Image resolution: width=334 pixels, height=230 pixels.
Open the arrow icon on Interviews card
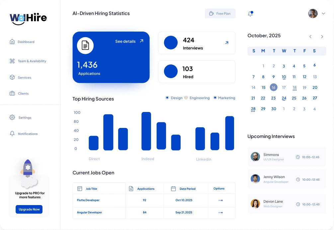pyautogui.click(x=227, y=43)
